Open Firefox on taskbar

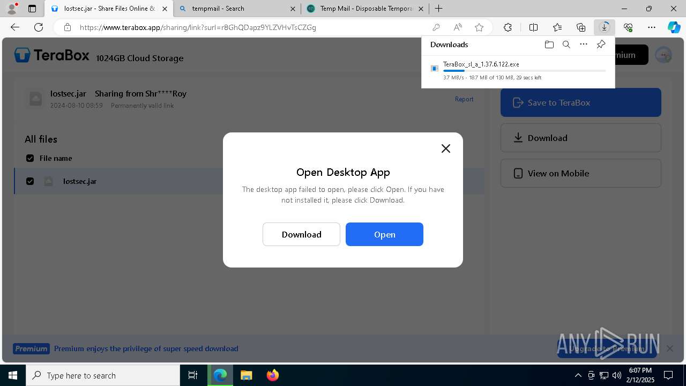coord(273,375)
